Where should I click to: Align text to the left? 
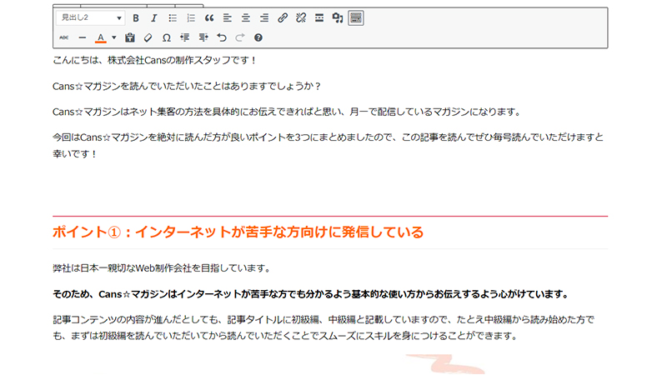pos(228,17)
